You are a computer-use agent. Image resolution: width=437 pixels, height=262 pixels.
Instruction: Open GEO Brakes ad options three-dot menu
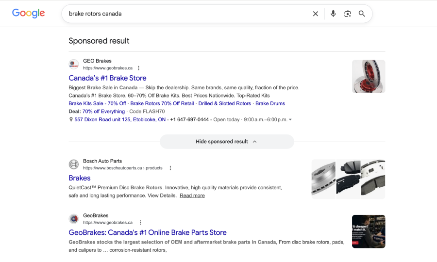[138, 68]
